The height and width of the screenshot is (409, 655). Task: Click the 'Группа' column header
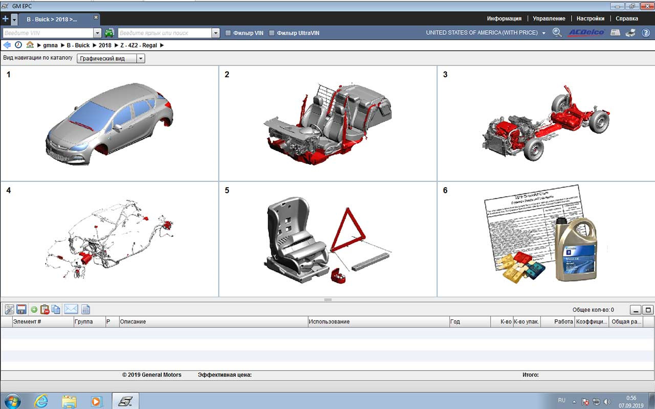[x=90, y=322]
